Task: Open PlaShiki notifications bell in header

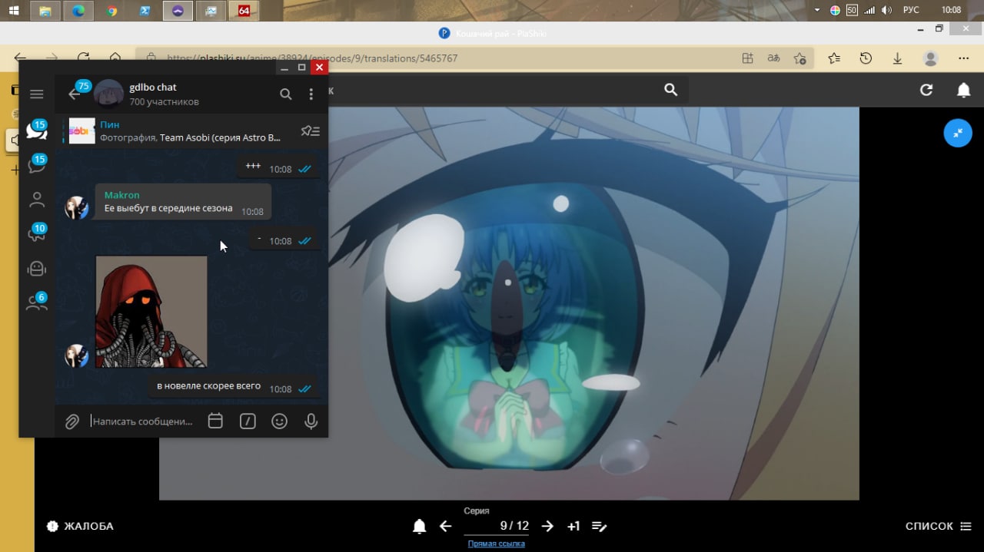Action: (x=963, y=90)
